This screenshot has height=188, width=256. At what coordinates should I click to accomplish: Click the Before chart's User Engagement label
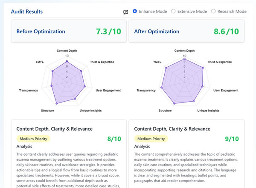pyautogui.click(x=108, y=90)
